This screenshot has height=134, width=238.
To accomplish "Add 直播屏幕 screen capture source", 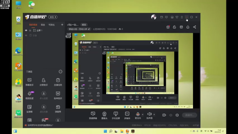I will click(93, 115).
